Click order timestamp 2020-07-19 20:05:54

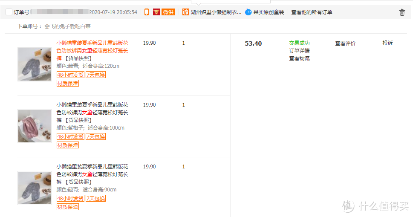113,12
